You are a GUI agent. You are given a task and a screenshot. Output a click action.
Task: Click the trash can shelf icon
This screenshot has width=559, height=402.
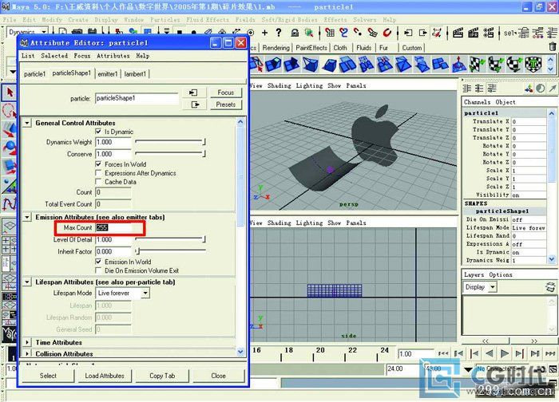pos(553,47)
